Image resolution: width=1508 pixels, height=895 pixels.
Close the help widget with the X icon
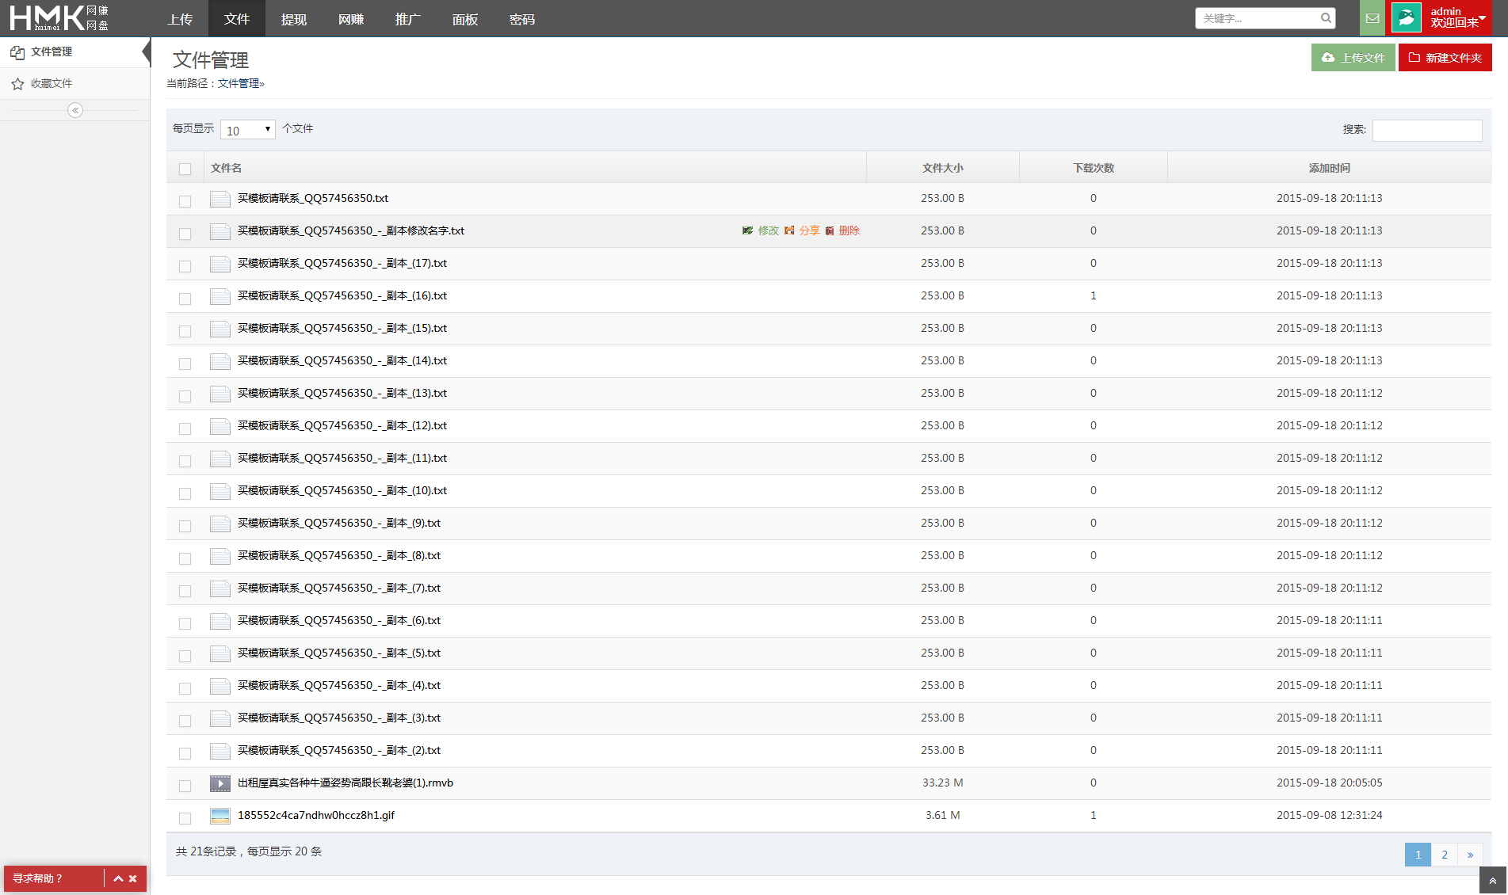pyautogui.click(x=133, y=878)
